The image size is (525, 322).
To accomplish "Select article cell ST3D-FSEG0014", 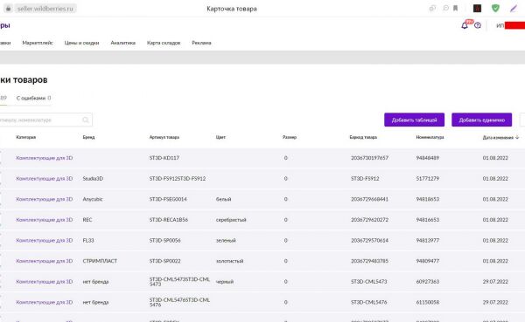I will 168,200.
